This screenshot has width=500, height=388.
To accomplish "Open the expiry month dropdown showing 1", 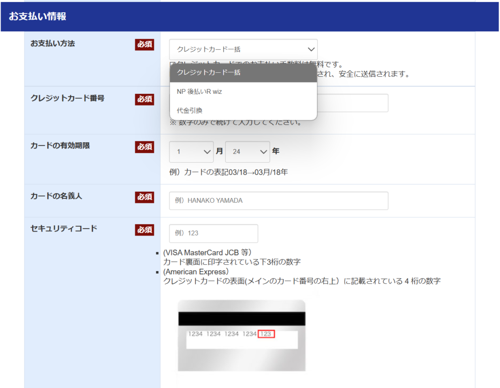I will pyautogui.click(x=191, y=152).
